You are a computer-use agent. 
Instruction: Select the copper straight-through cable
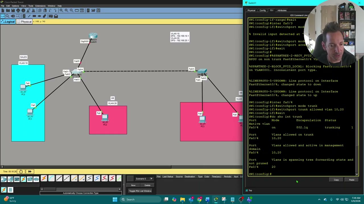click(59, 178)
